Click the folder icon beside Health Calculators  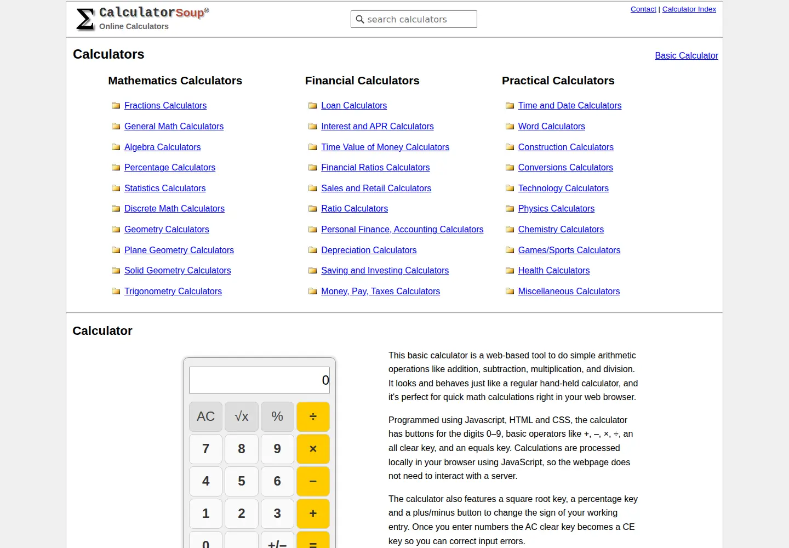(510, 271)
